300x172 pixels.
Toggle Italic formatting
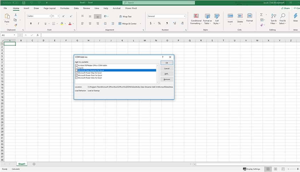pyautogui.click(x=38, y=23)
